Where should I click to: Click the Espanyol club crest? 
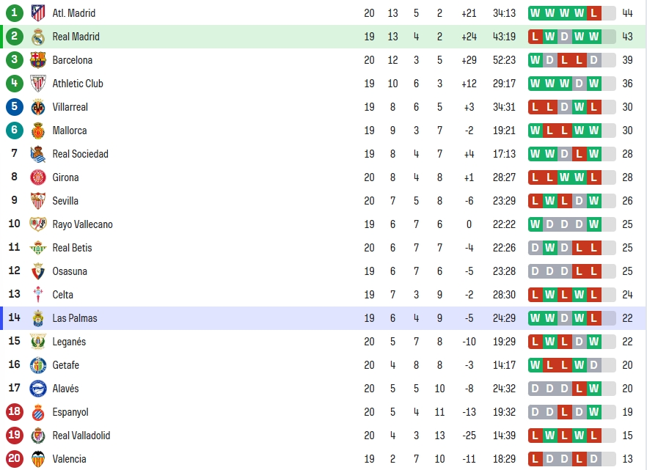[38, 412]
